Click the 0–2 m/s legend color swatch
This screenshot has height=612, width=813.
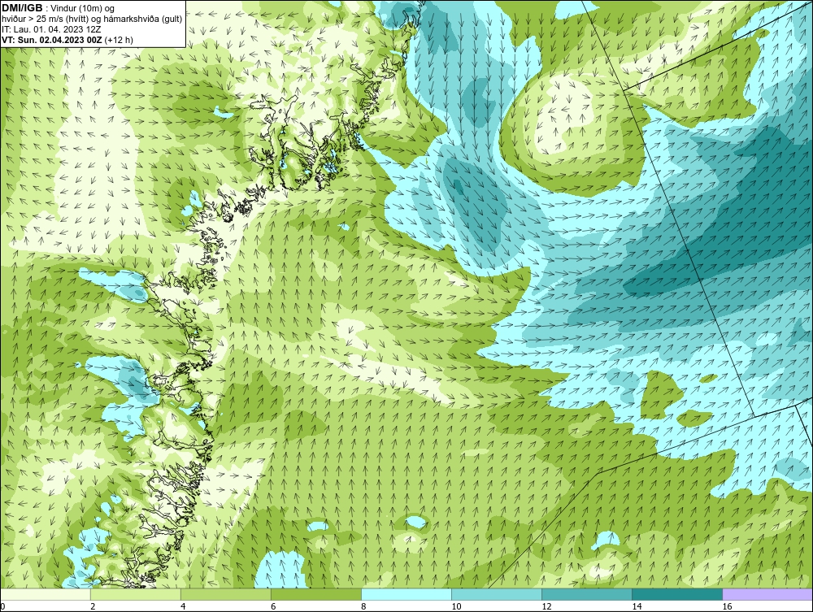tap(46, 594)
